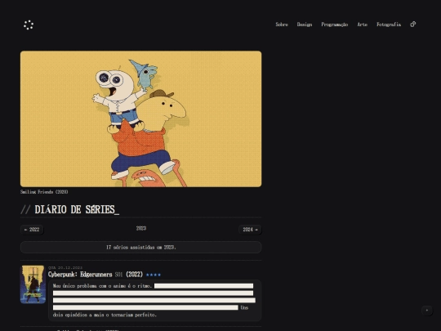This screenshot has height=331, width=441.
Task: Open the Design section
Action: pos(305,25)
